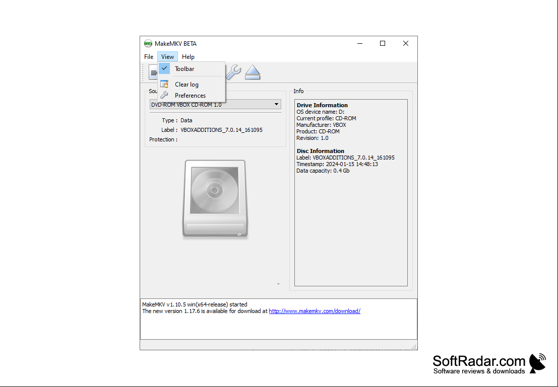Click the 'OS device name: D:' line

320,112
